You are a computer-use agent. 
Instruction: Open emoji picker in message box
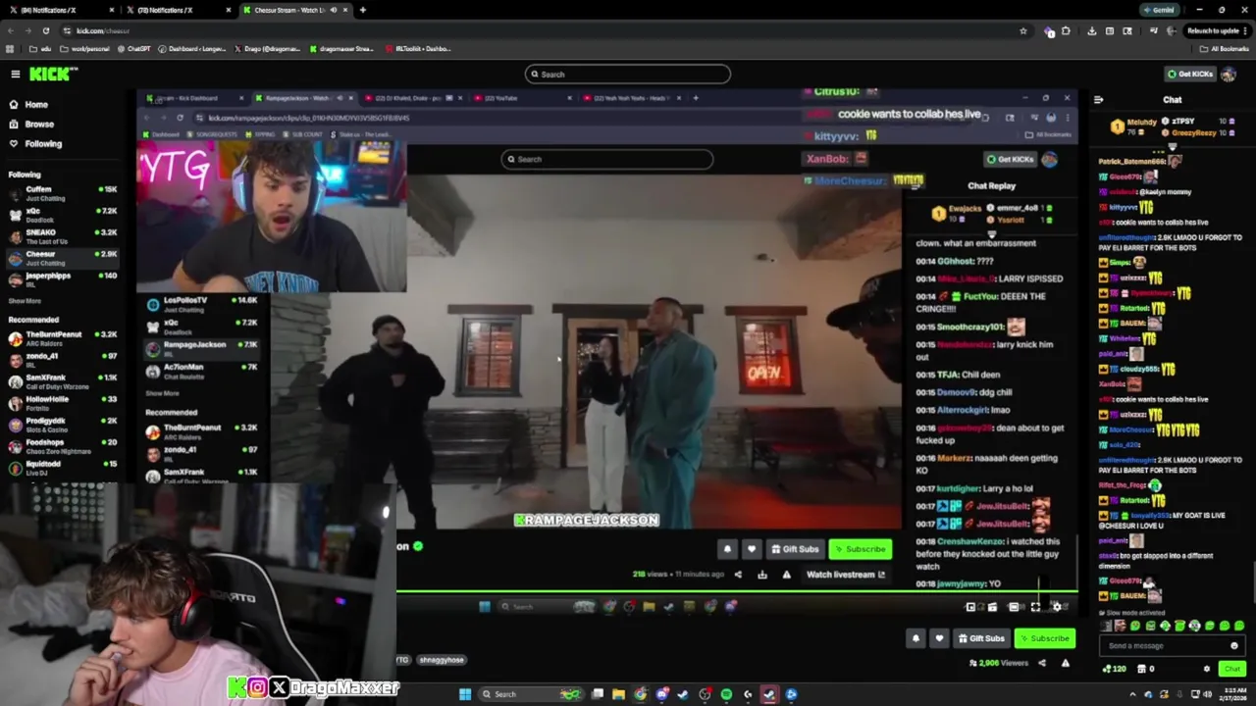pos(1234,645)
